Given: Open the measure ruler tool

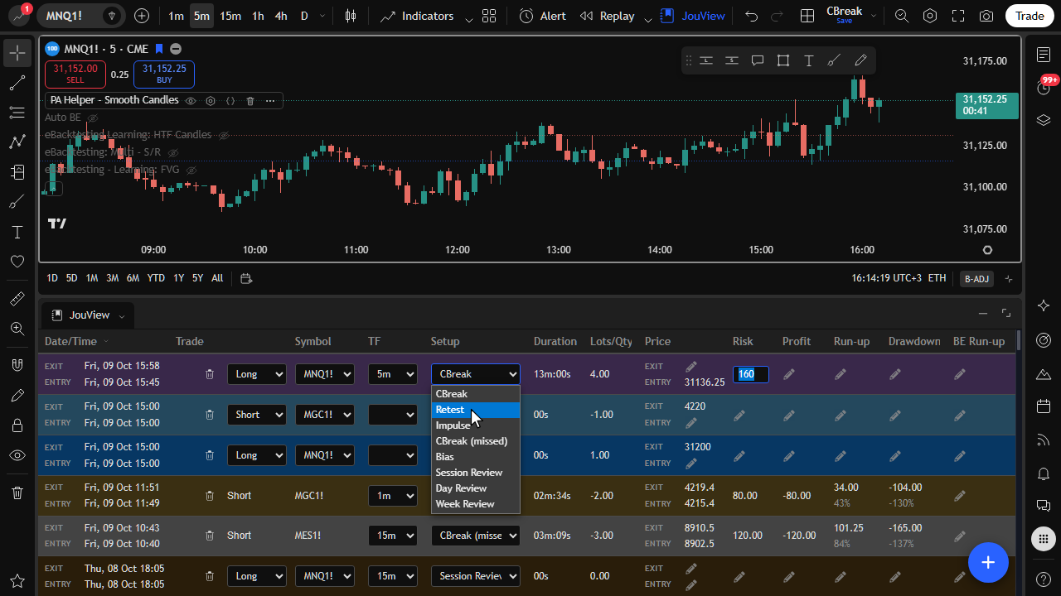Looking at the screenshot, I should [17, 299].
